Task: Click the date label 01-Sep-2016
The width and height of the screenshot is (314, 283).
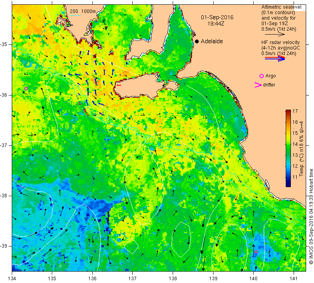Action: click(217, 17)
